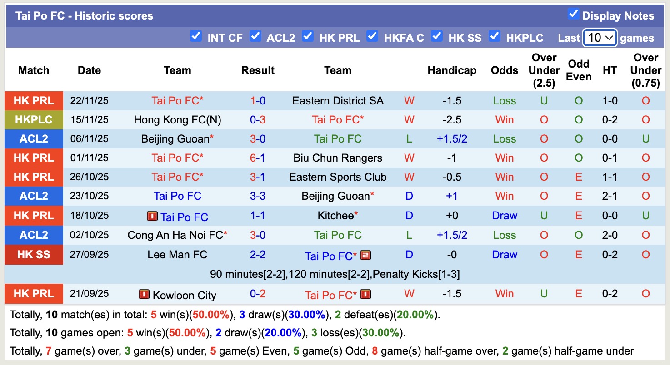Select the HKPLC league badge on the 15/11/25 row
This screenshot has height=365, width=670.
[33, 119]
